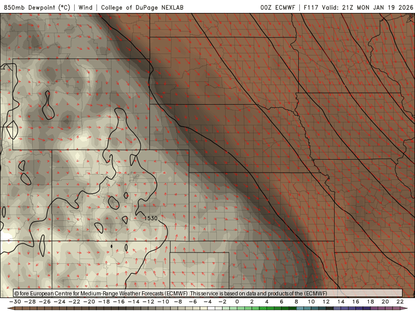Pick the green swatch below 4 on colorbar
This screenshot has height=311, width=415.
[x=270, y=308]
